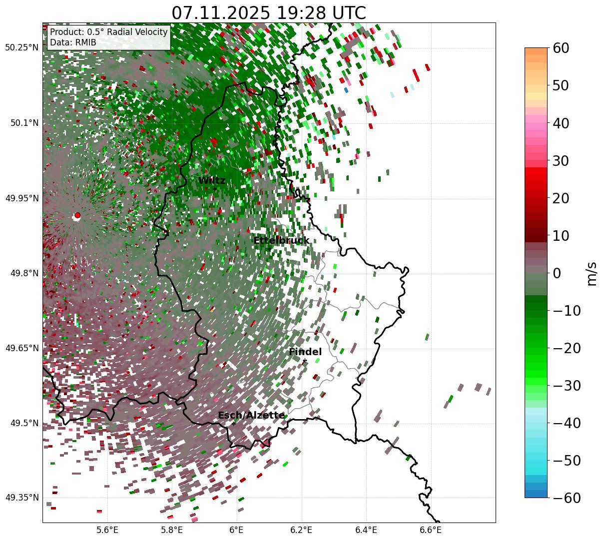Click the 50.1°N latitude tick label
The height and width of the screenshot is (540, 603).
coord(24,123)
